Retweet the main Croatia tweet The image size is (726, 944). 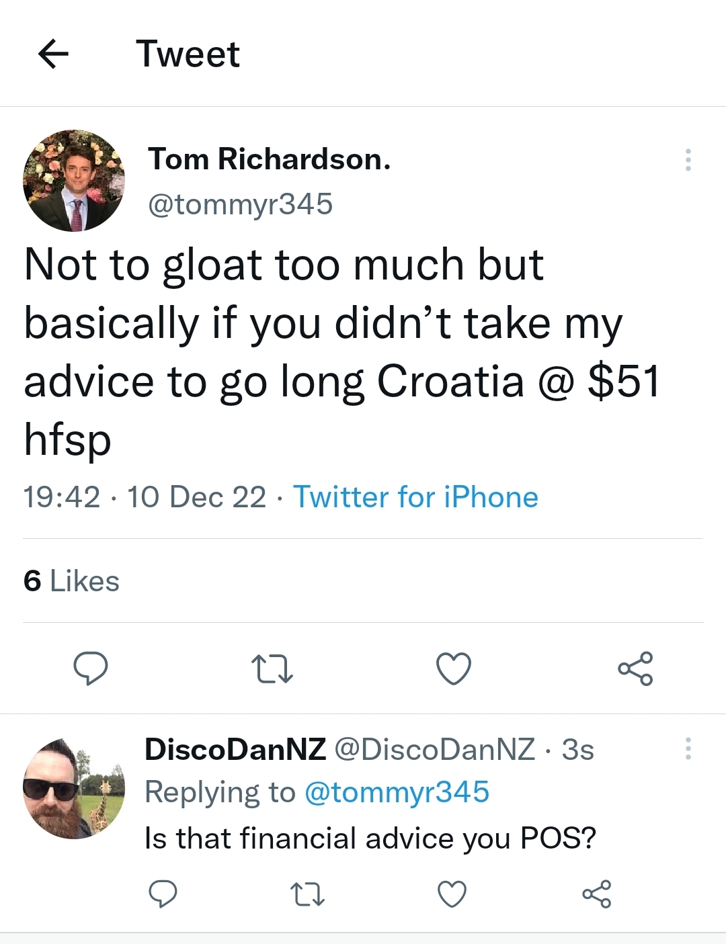pyautogui.click(x=272, y=669)
